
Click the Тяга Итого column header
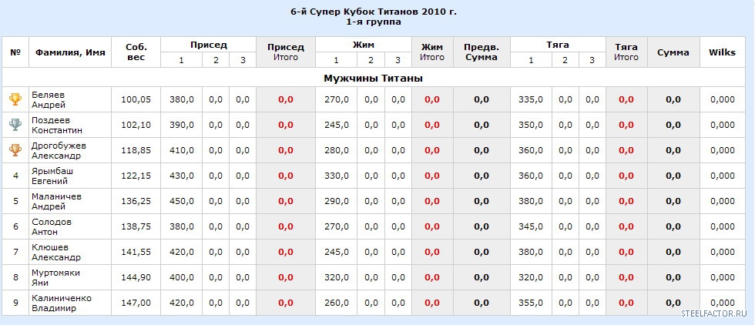(x=626, y=52)
